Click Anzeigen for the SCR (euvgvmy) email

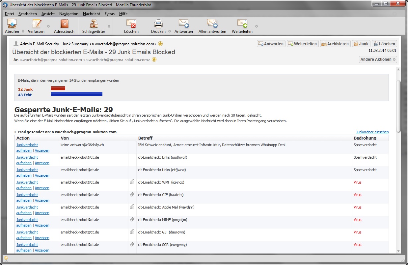(x=42, y=250)
